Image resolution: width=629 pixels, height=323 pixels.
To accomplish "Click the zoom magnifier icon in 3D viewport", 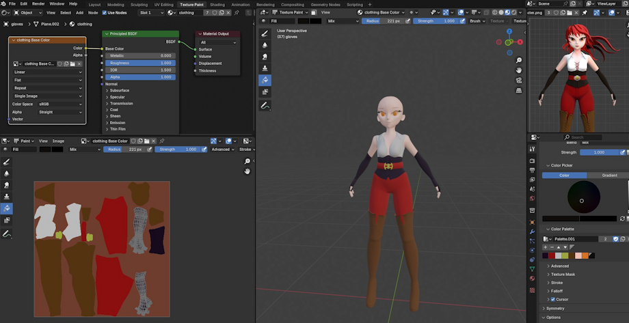I will [x=520, y=60].
